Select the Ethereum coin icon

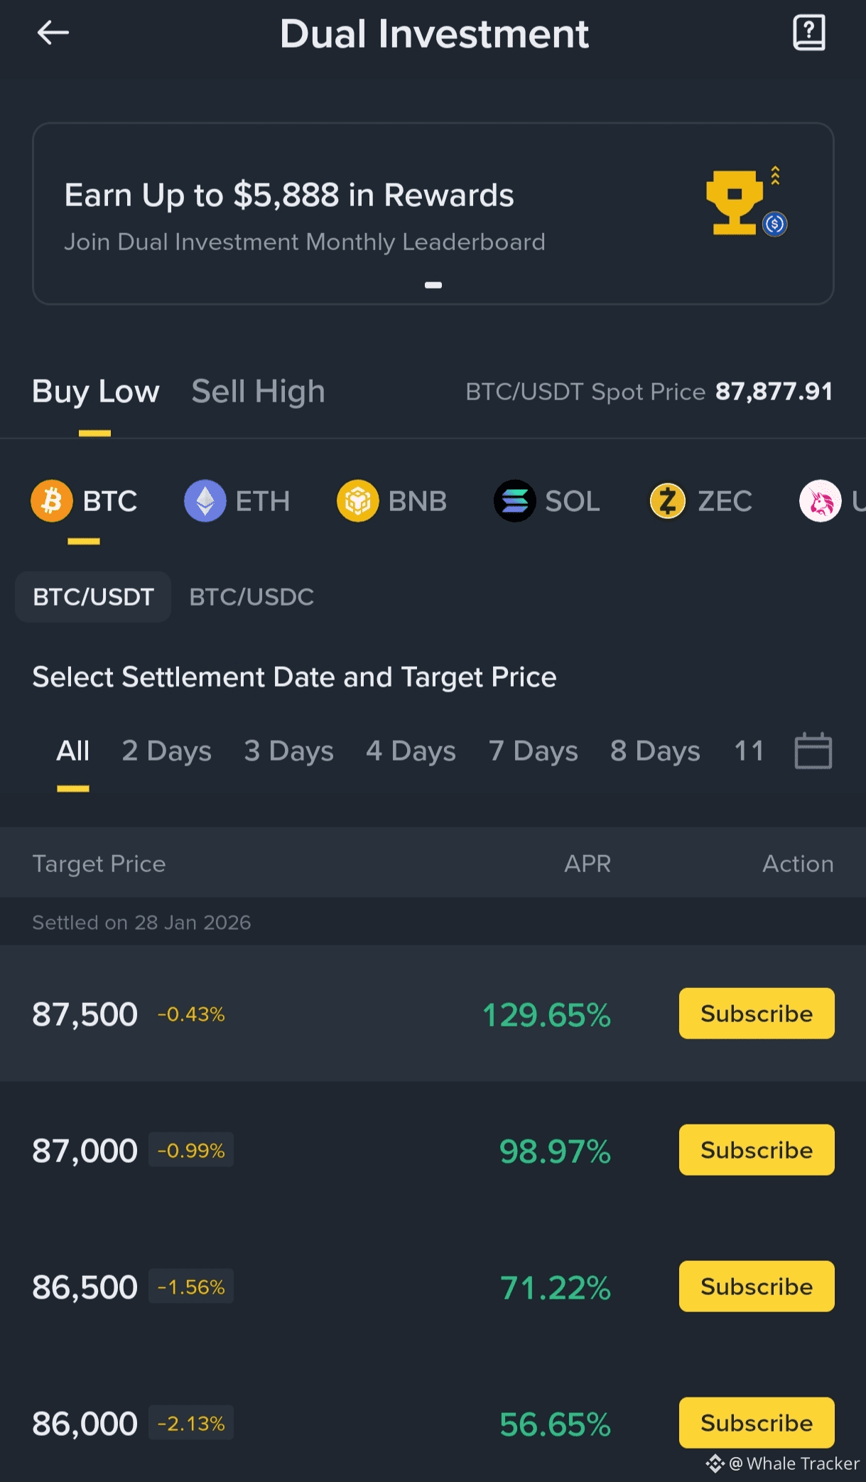pos(205,501)
